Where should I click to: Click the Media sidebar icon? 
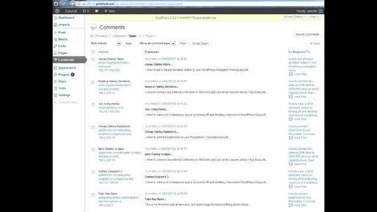pyautogui.click(x=55, y=39)
